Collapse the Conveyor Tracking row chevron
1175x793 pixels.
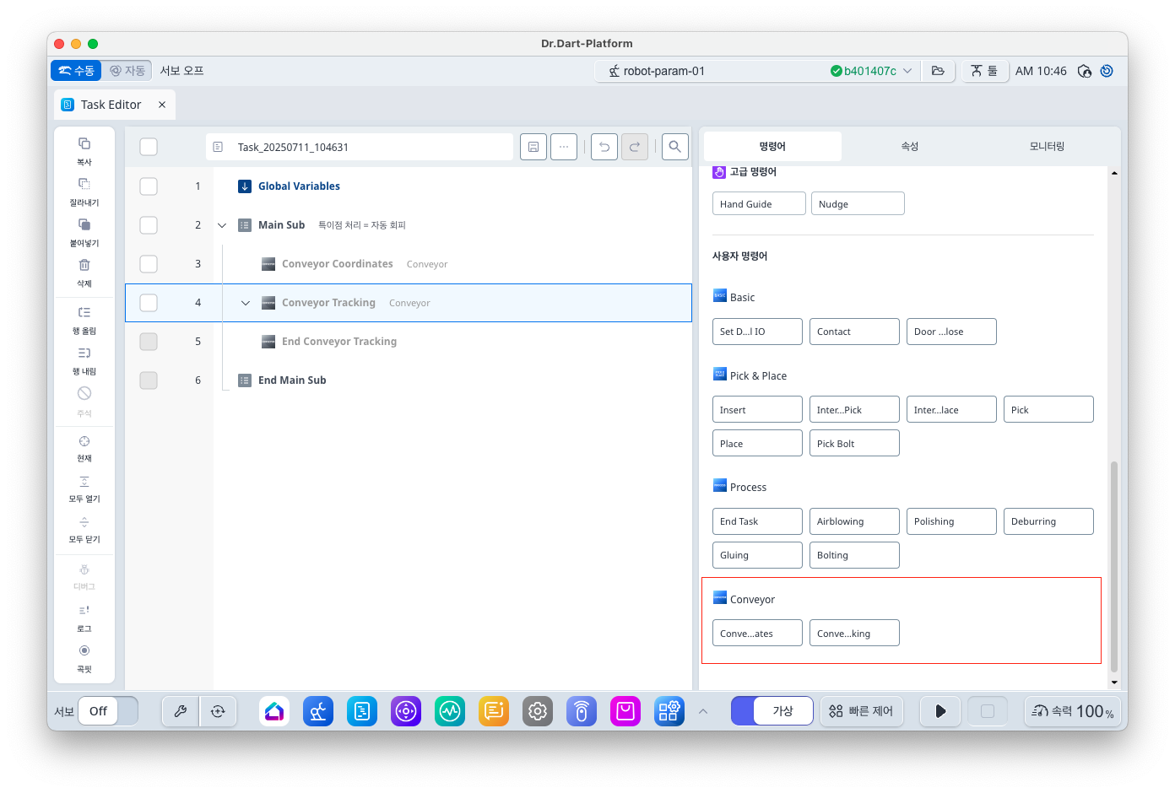tap(246, 303)
